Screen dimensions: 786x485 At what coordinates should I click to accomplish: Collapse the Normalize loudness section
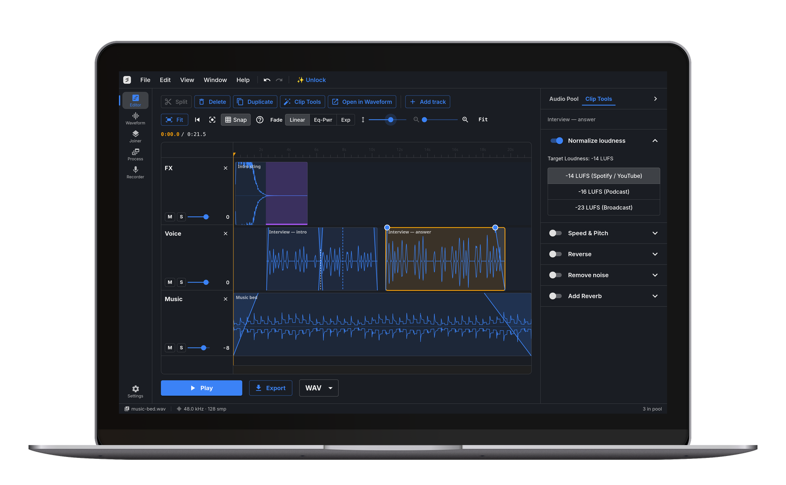pos(655,141)
